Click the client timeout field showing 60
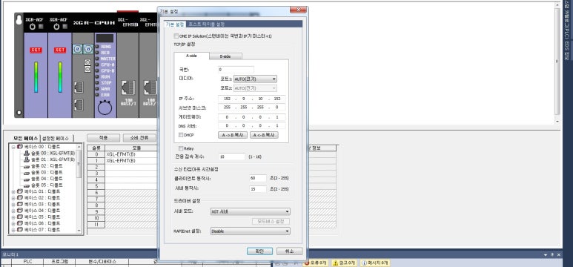Viewport: 573px width, 267px height. [258, 178]
